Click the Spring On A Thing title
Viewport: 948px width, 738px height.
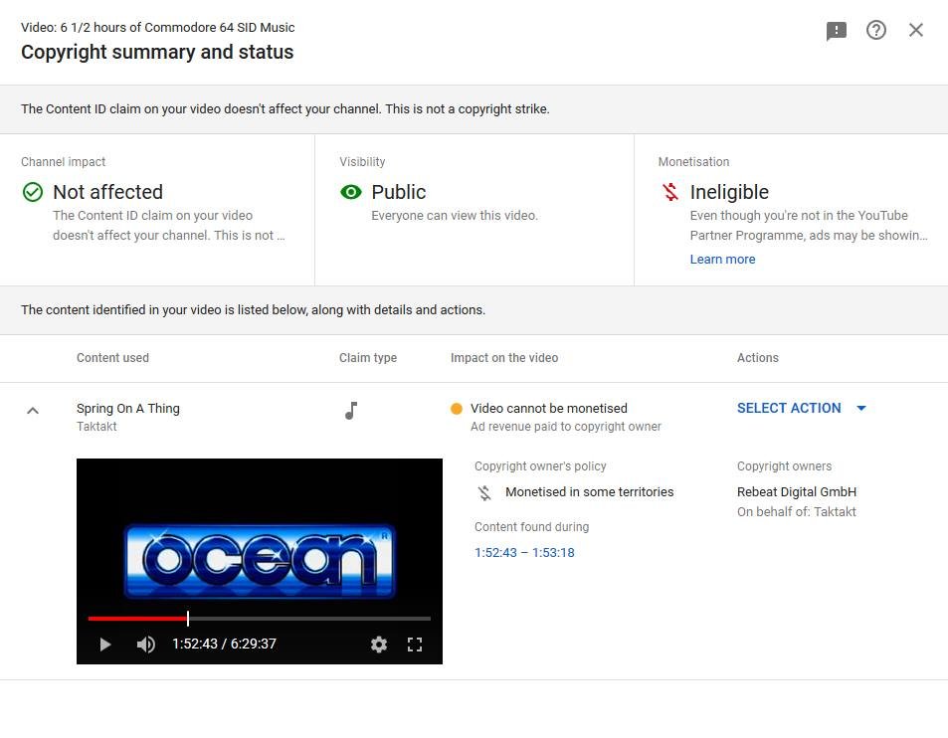[x=128, y=408]
